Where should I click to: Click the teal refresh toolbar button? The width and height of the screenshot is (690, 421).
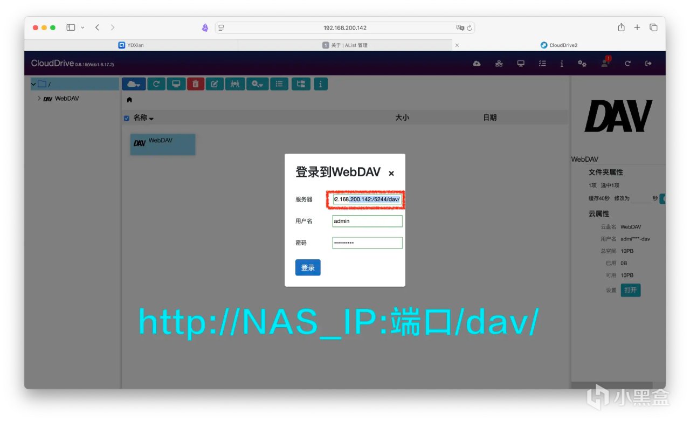click(156, 84)
